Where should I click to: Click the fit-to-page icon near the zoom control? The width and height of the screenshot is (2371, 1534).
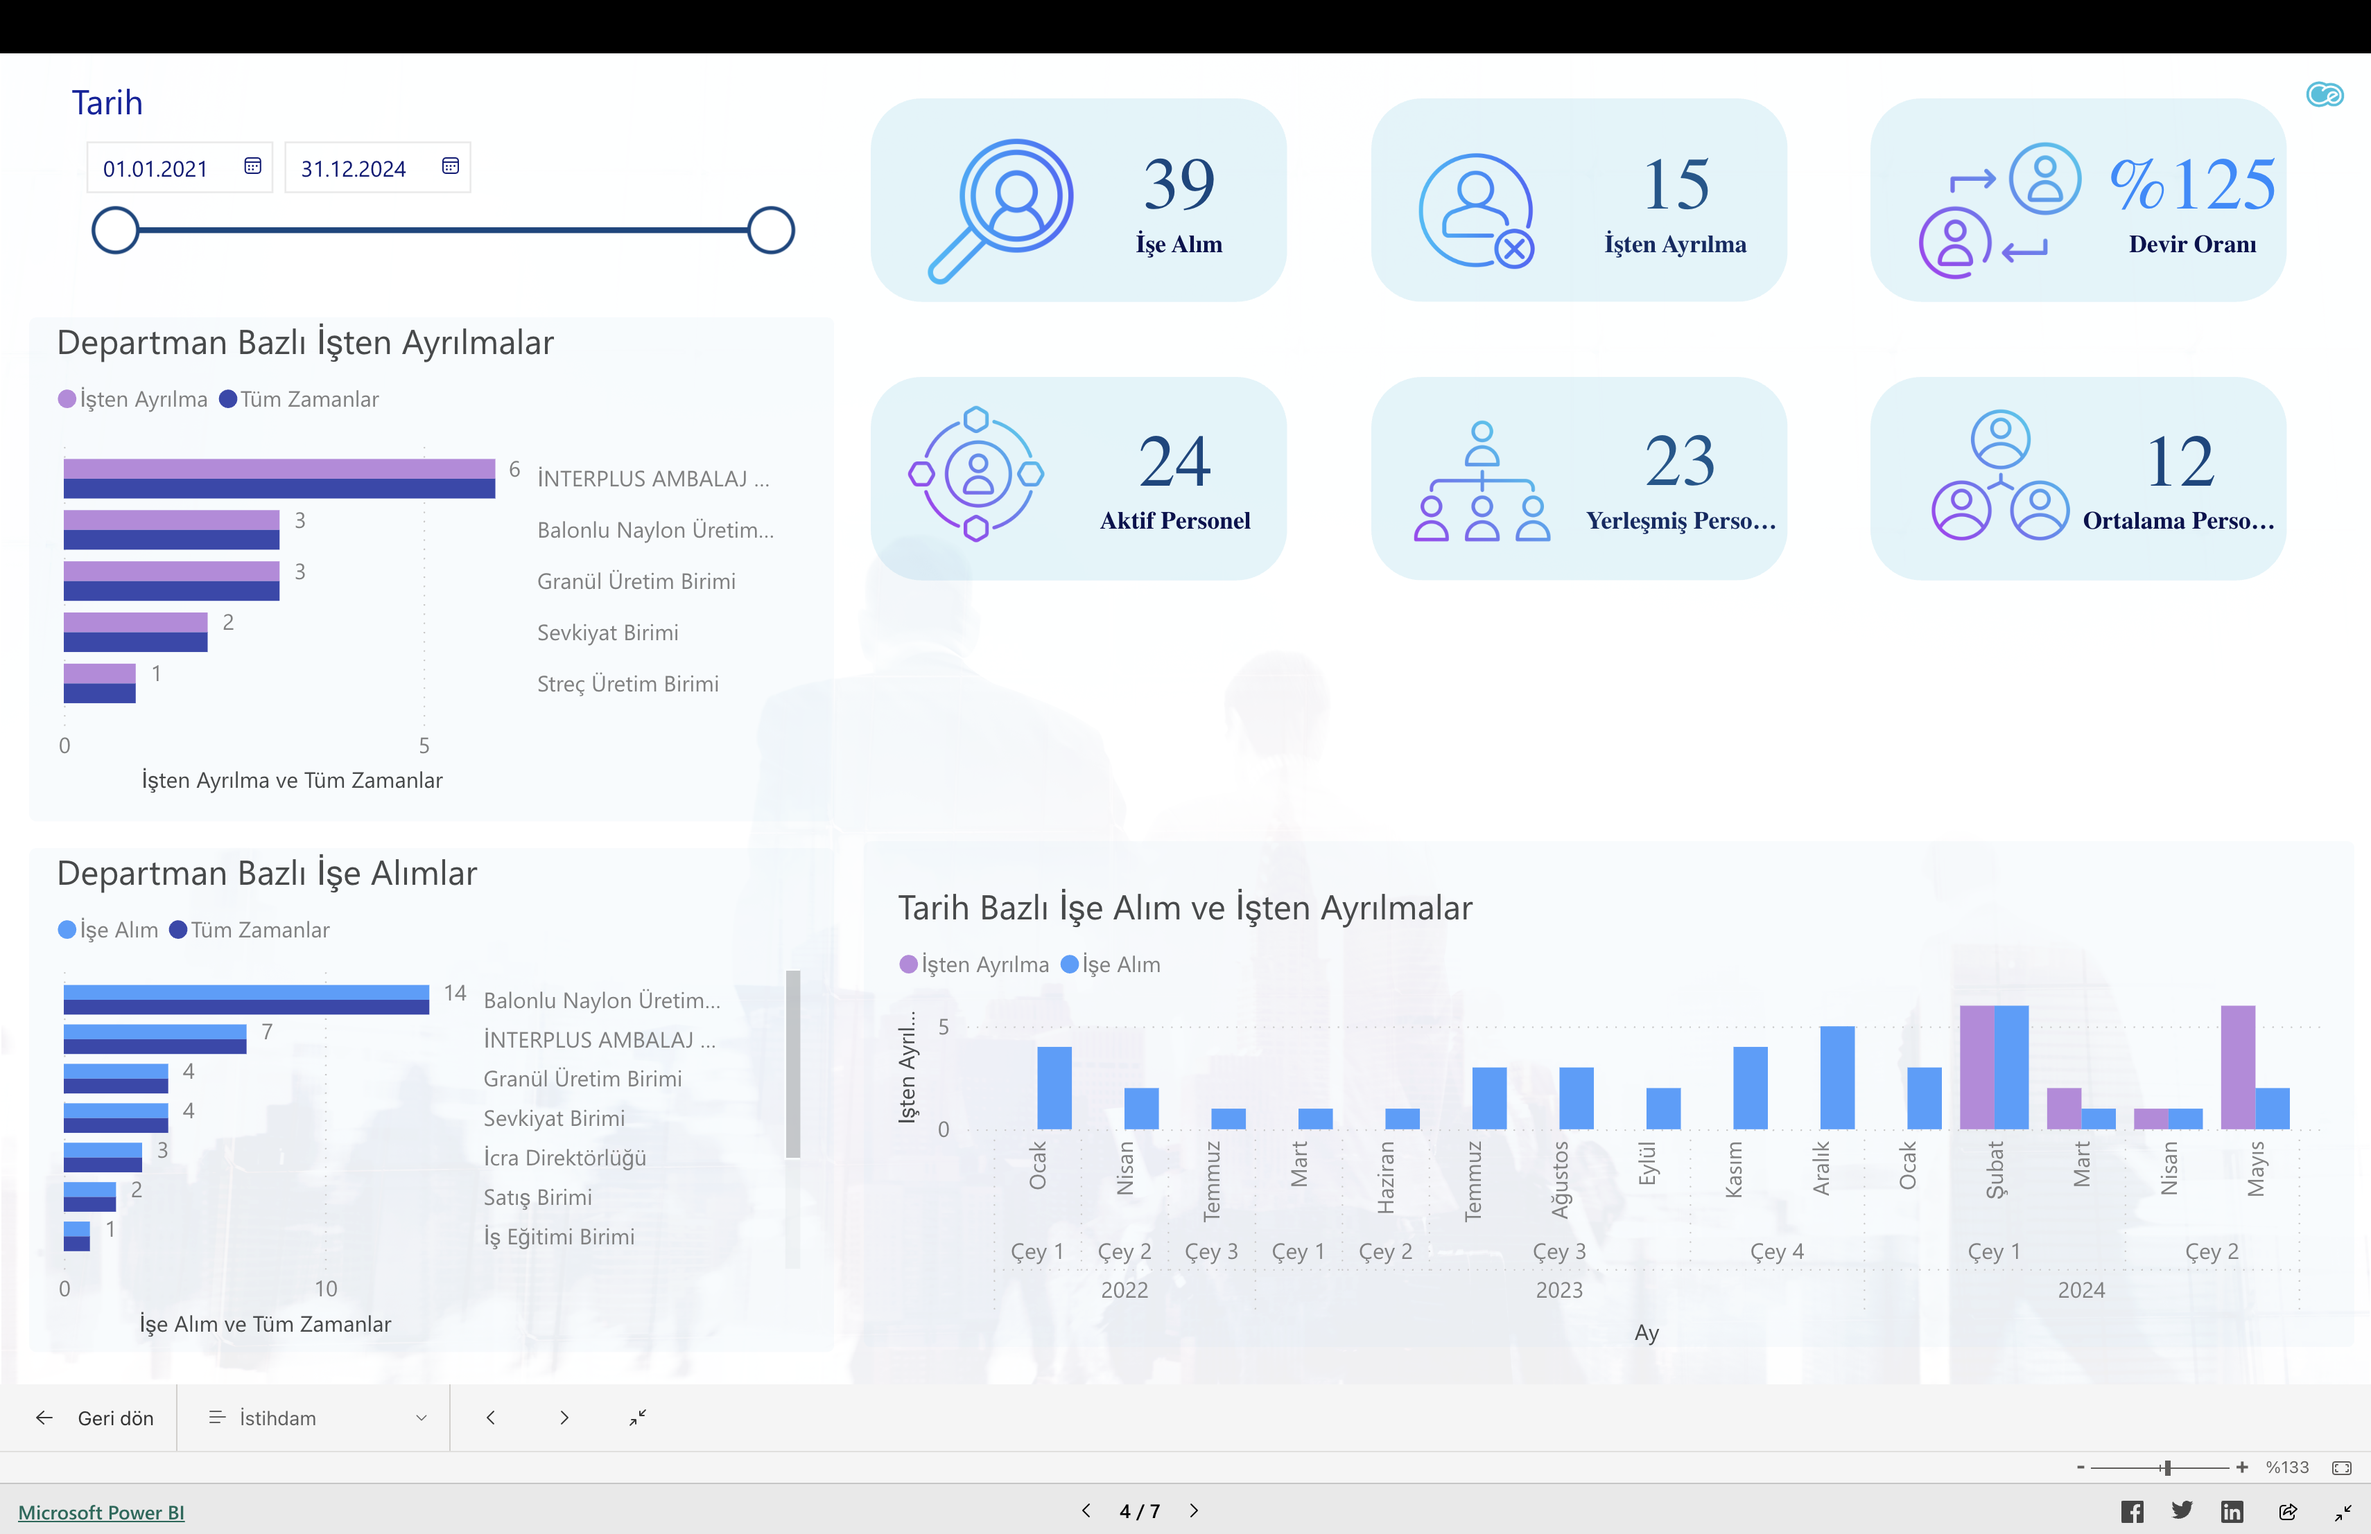2340,1466
